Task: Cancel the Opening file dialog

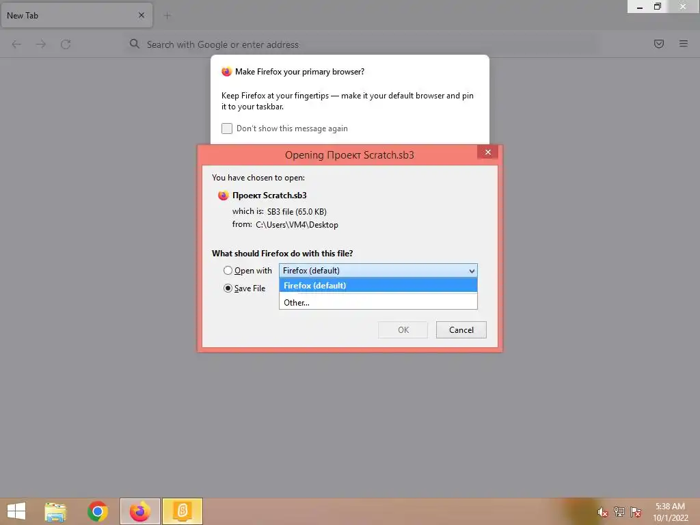Action: click(x=461, y=330)
